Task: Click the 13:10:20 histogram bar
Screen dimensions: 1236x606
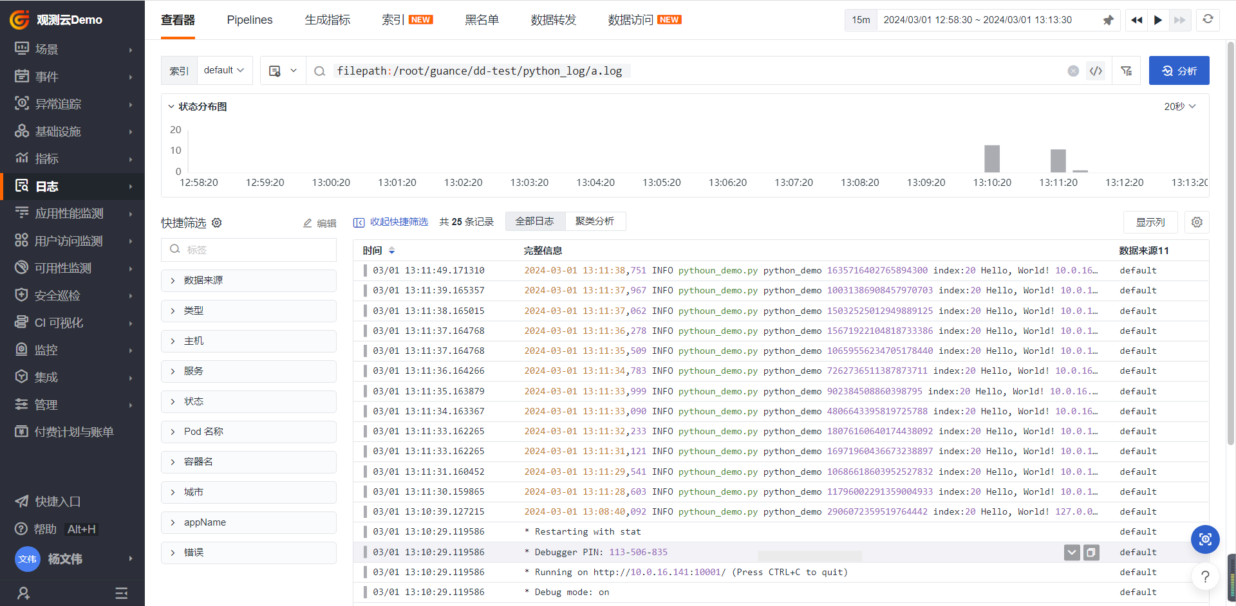Action: [x=991, y=159]
